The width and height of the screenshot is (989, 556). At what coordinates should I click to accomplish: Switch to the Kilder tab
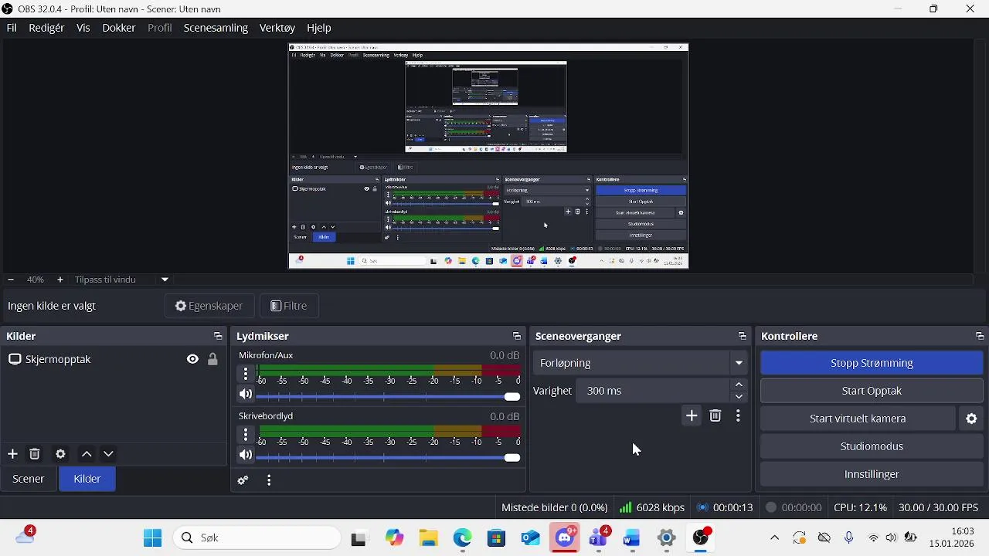tap(87, 479)
